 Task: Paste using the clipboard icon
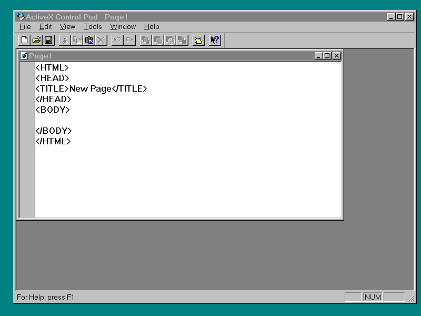pyautogui.click(x=89, y=40)
